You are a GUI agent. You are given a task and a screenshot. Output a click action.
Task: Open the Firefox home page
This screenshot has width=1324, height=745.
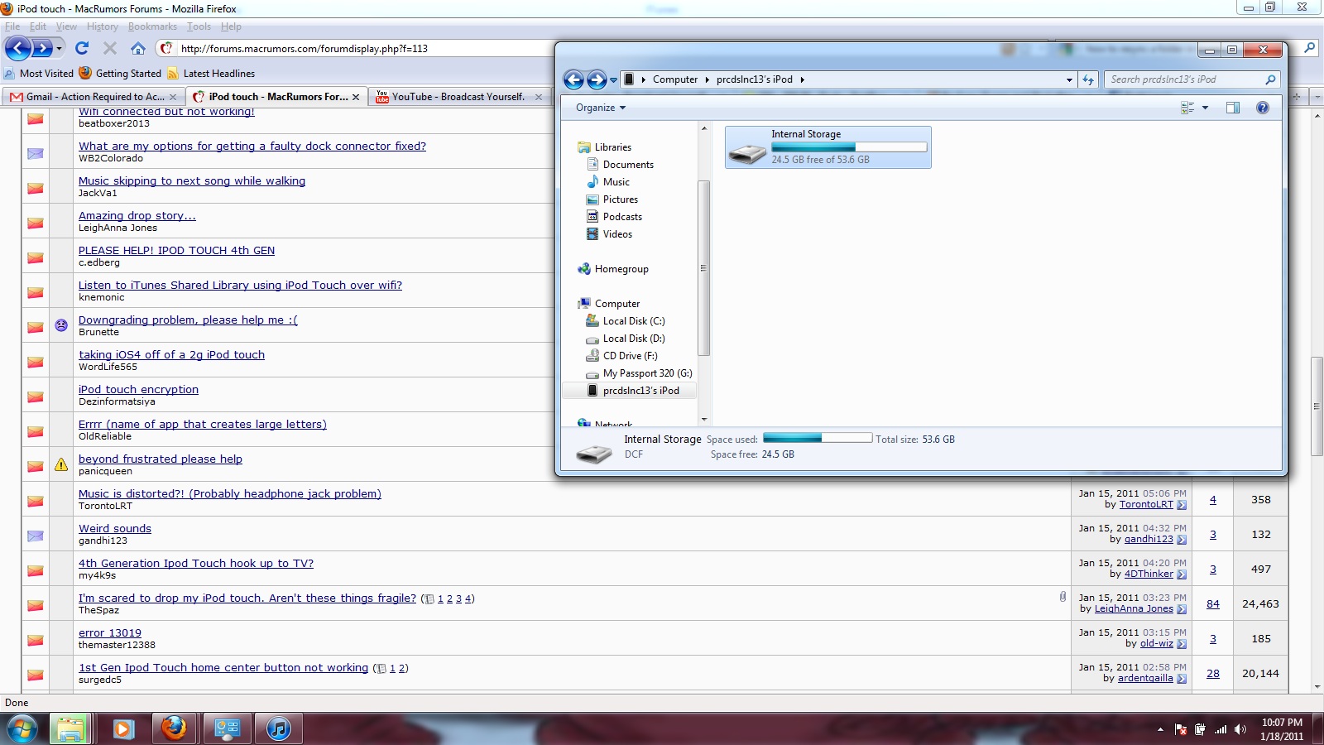(x=138, y=48)
